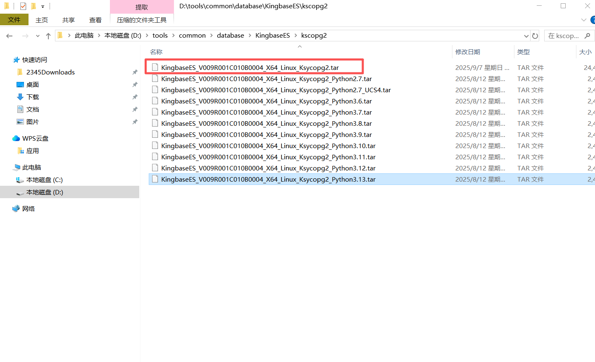Viewport: 595px width, 362px height.
Task: Open the Quick Access Toolbar customize dropdown
Action: [43, 7]
